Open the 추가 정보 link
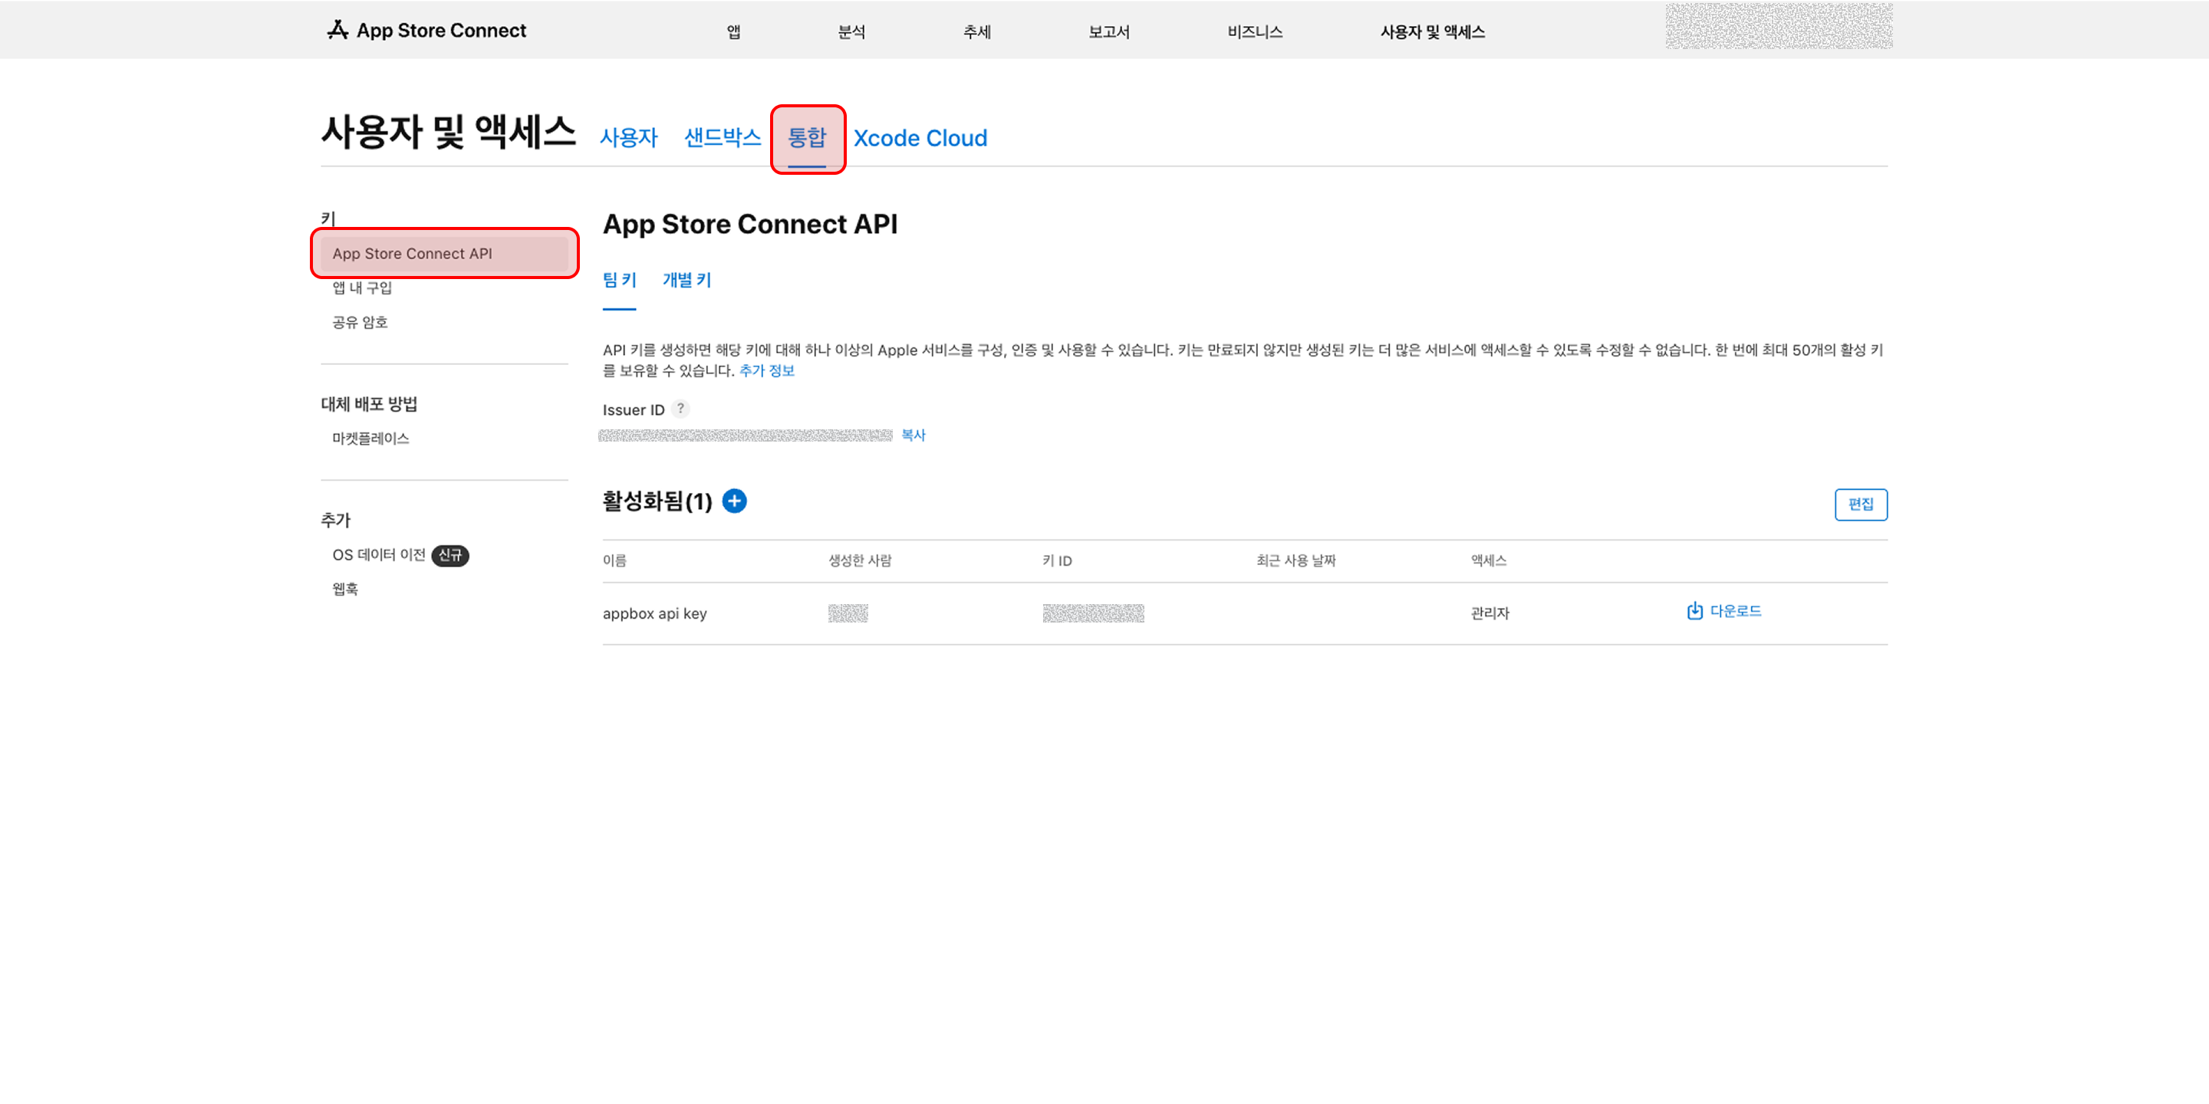The width and height of the screenshot is (2209, 1104). tap(767, 371)
